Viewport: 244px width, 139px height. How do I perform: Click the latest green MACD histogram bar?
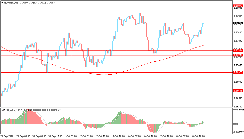[x=203, y=123]
